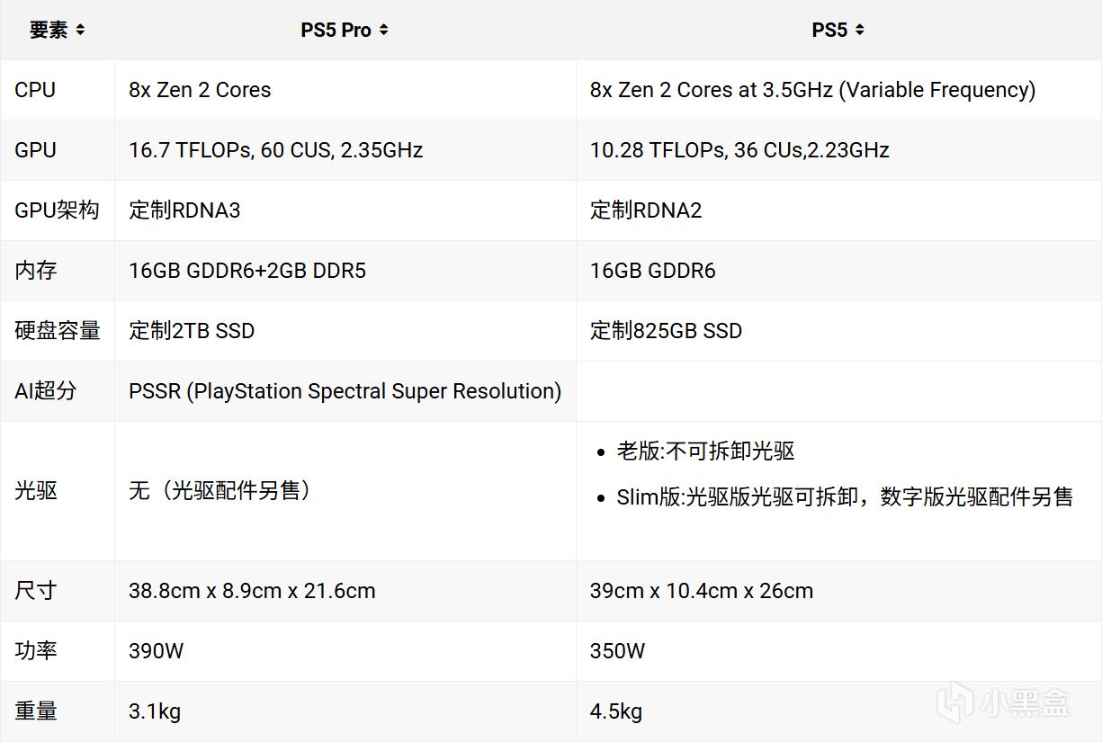This screenshot has height=742, width=1102.
Task: Click the sort arrows beside 要素
Action: (80, 31)
